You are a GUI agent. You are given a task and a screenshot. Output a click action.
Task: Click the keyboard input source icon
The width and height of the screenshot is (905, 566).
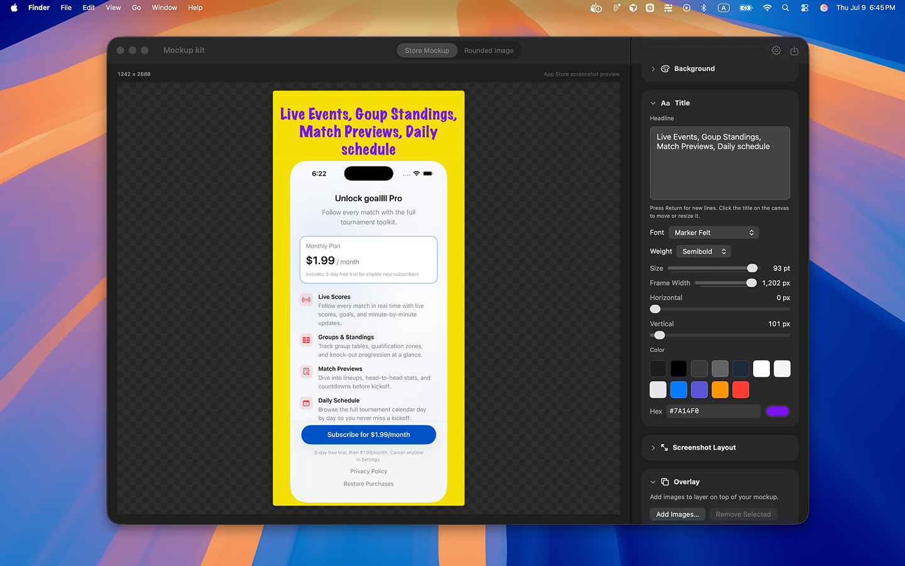(x=724, y=8)
